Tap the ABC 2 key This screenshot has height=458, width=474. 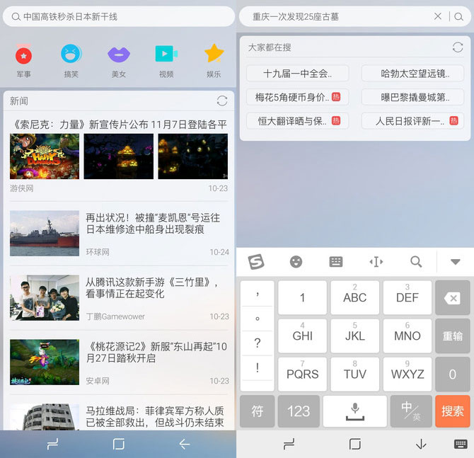355,298
